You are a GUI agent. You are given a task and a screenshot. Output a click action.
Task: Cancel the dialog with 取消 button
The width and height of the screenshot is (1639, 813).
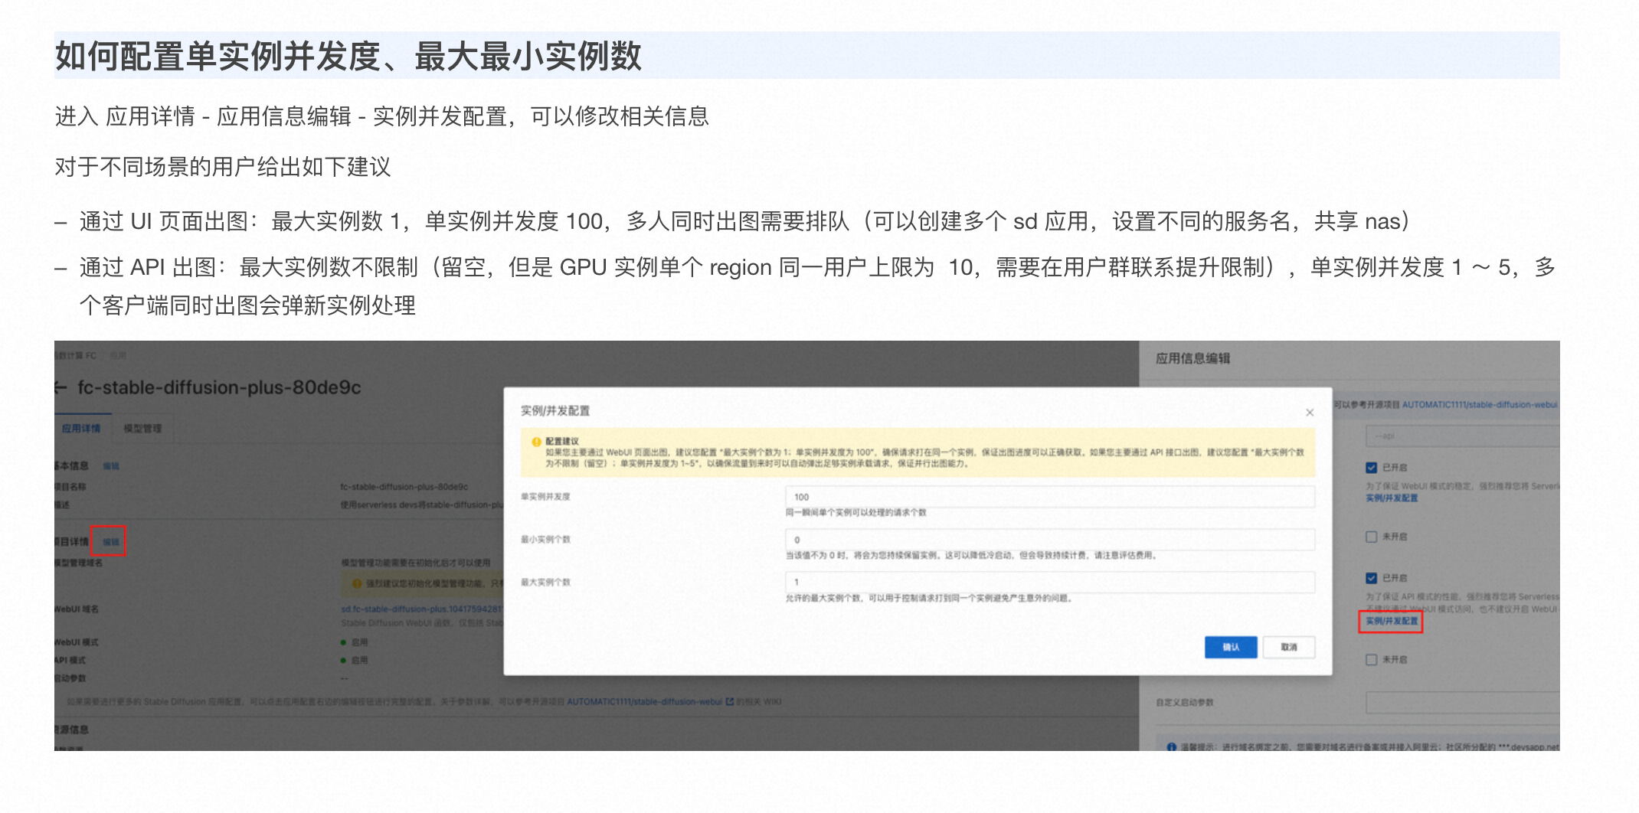1289,647
